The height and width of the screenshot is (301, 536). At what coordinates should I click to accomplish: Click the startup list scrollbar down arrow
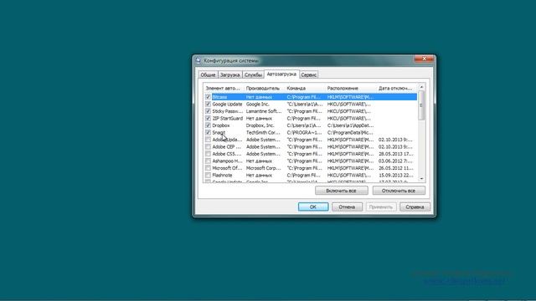coord(421,178)
